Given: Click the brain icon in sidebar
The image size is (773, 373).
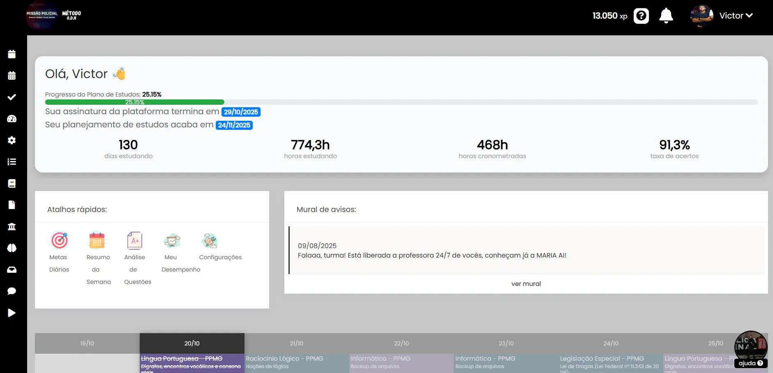Looking at the screenshot, I should pos(12,248).
